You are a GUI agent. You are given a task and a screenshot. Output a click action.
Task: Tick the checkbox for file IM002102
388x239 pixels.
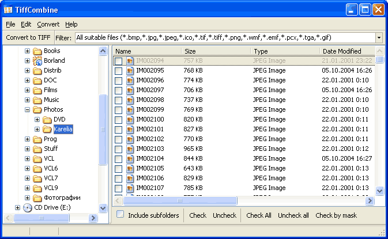pos(118,139)
